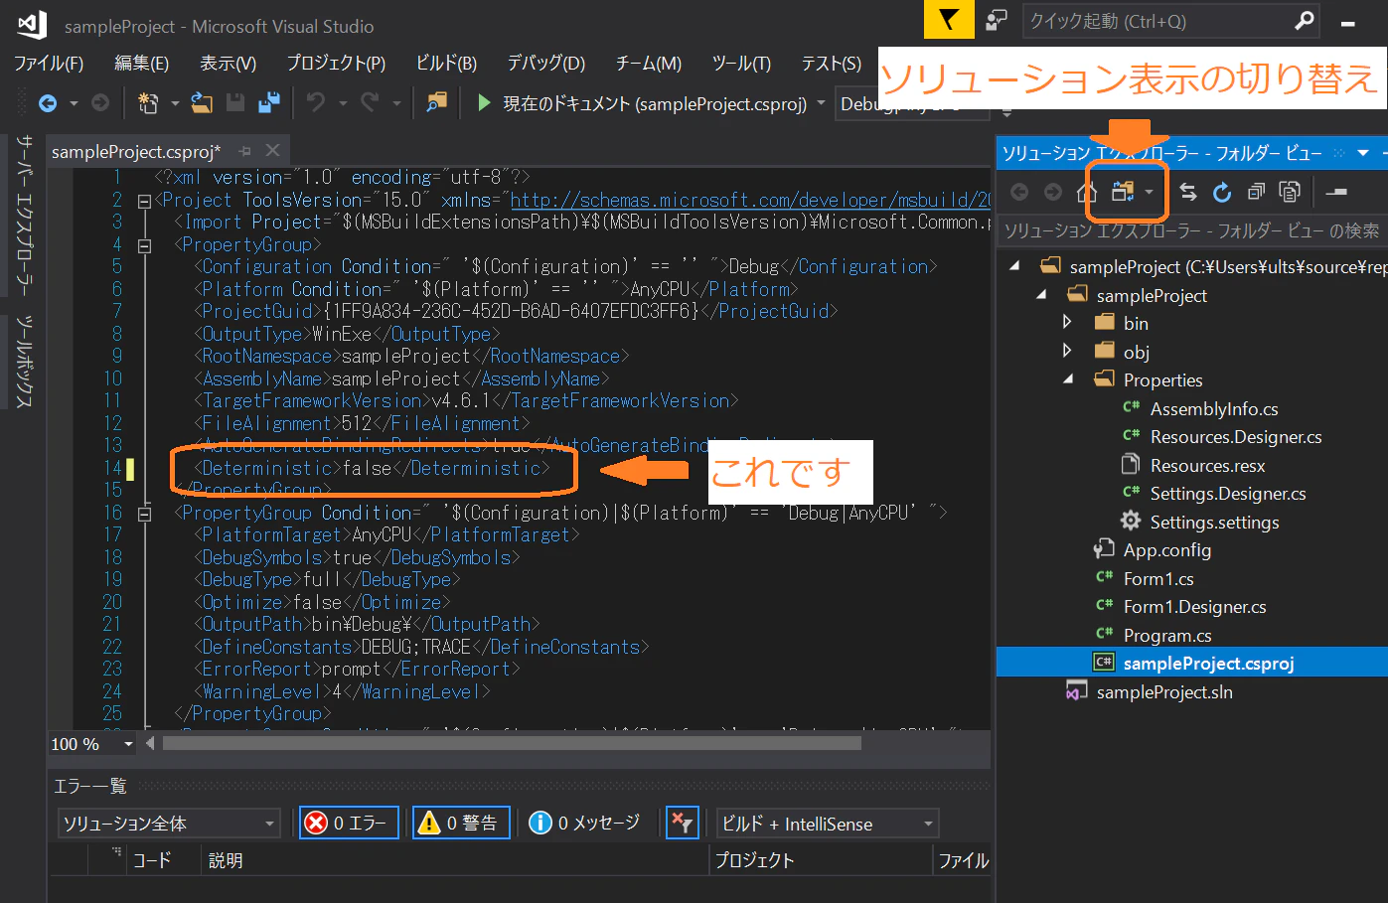The height and width of the screenshot is (903, 1388).
Task: Open the msbuild schema hyperlink in editor
Action: coord(750,200)
